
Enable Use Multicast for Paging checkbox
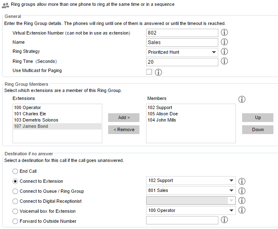click(149, 72)
